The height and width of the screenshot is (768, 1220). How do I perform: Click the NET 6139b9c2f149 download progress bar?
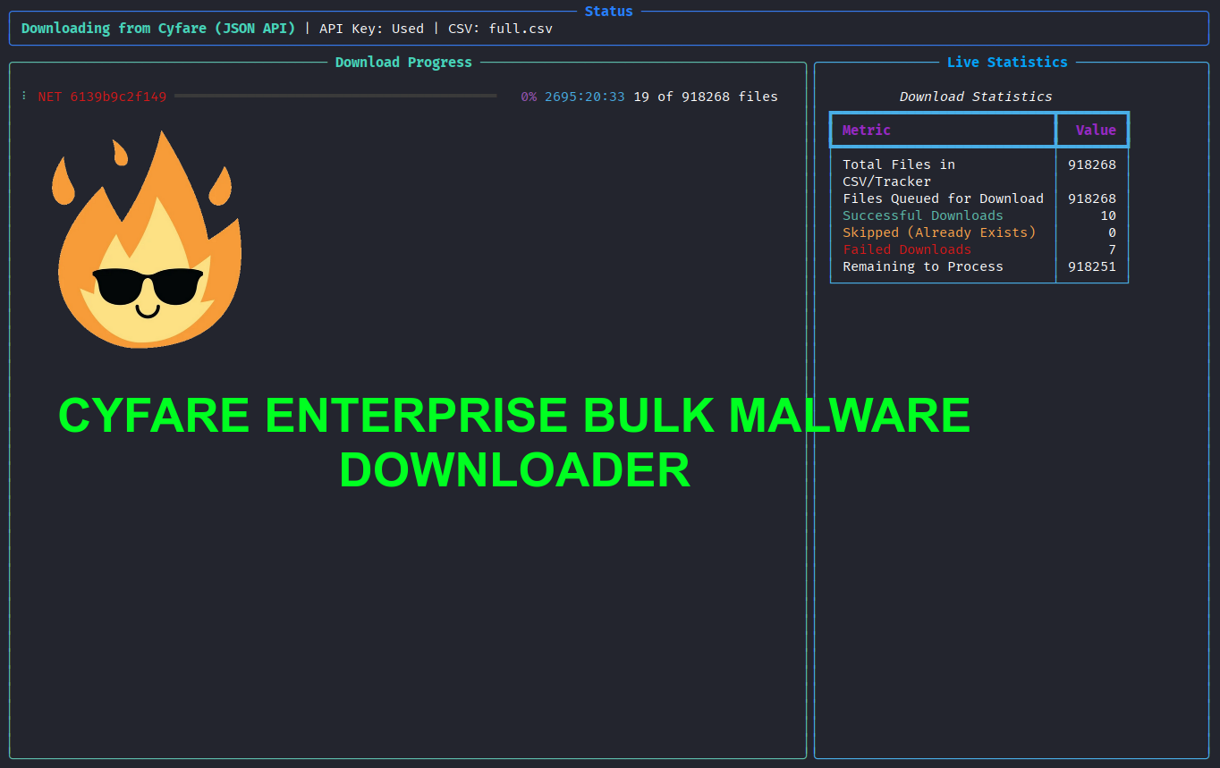pyautogui.click(x=335, y=96)
